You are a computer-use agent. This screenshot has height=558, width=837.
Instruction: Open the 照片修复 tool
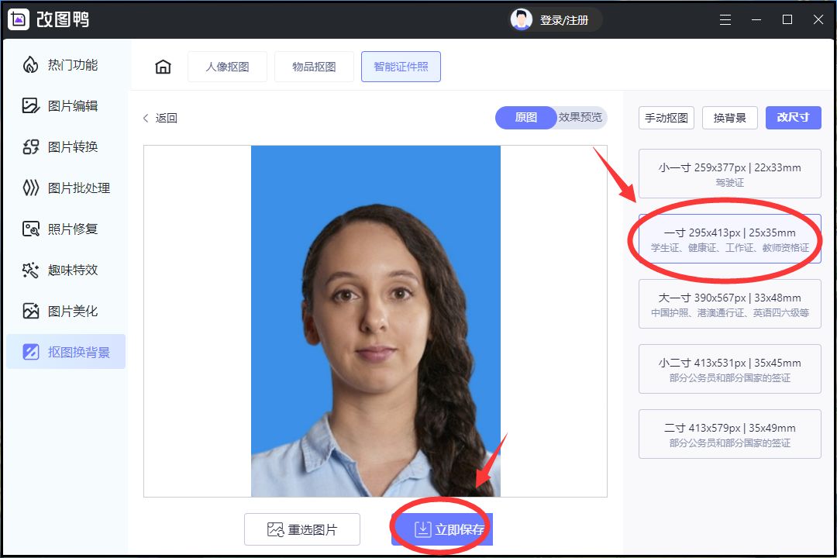click(x=66, y=229)
